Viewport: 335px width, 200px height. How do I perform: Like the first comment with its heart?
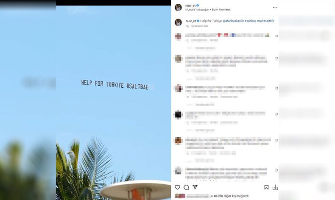[276, 36]
